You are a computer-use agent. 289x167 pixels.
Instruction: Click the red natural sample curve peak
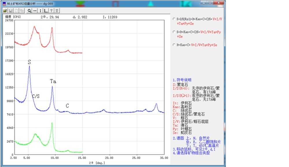click(x=34, y=27)
